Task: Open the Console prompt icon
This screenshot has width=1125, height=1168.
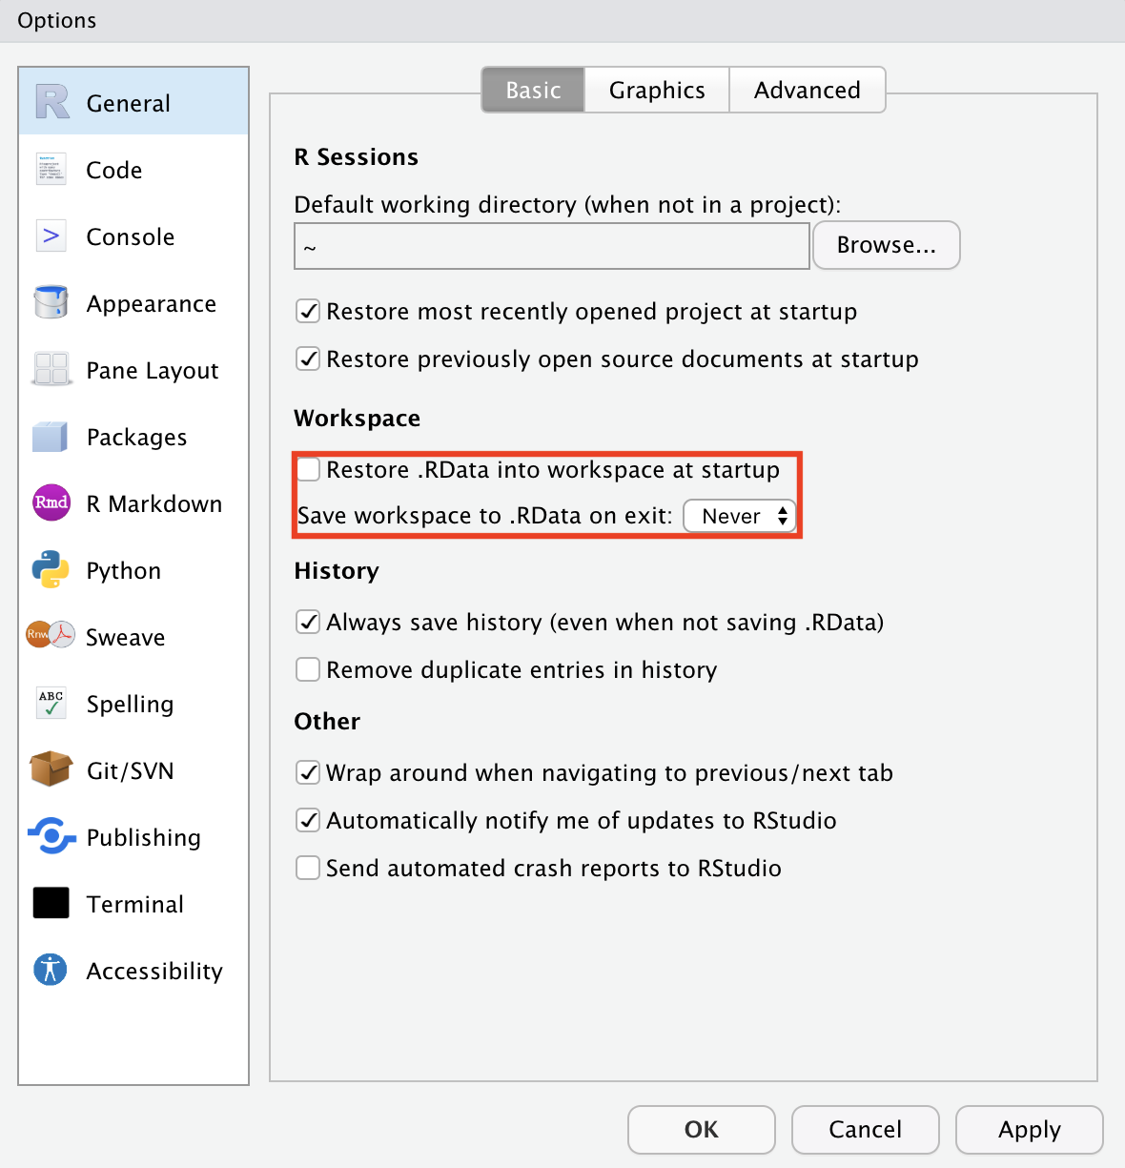Action: click(51, 236)
